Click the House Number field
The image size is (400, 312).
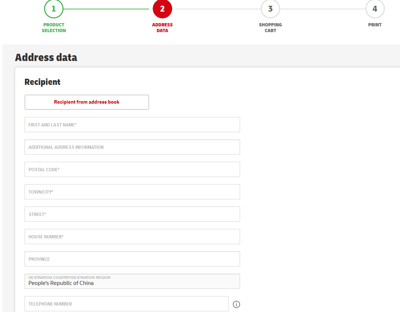coord(132,237)
